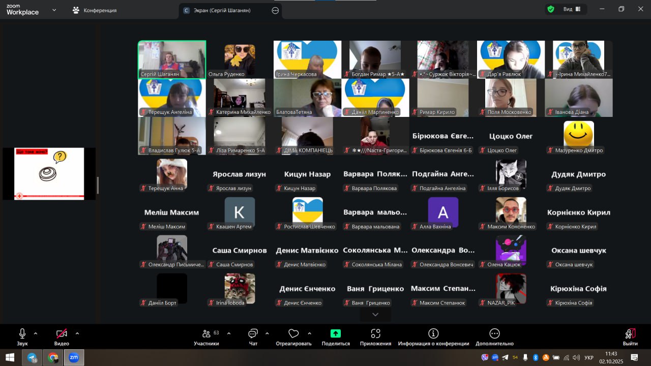
Task: Click the green Поделиться share screen icon
Action: (x=336, y=334)
